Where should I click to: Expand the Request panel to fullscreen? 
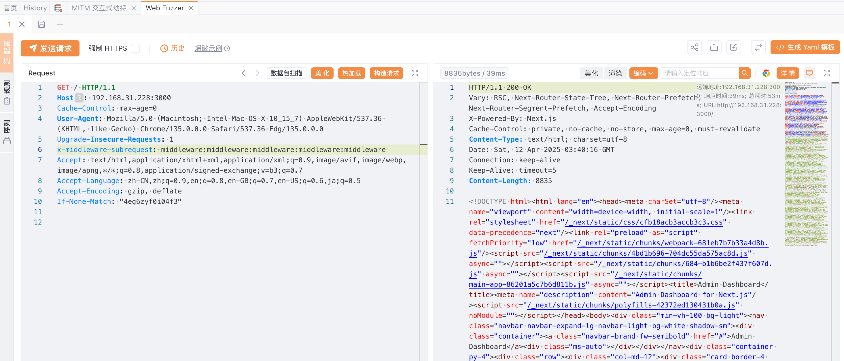[415, 73]
